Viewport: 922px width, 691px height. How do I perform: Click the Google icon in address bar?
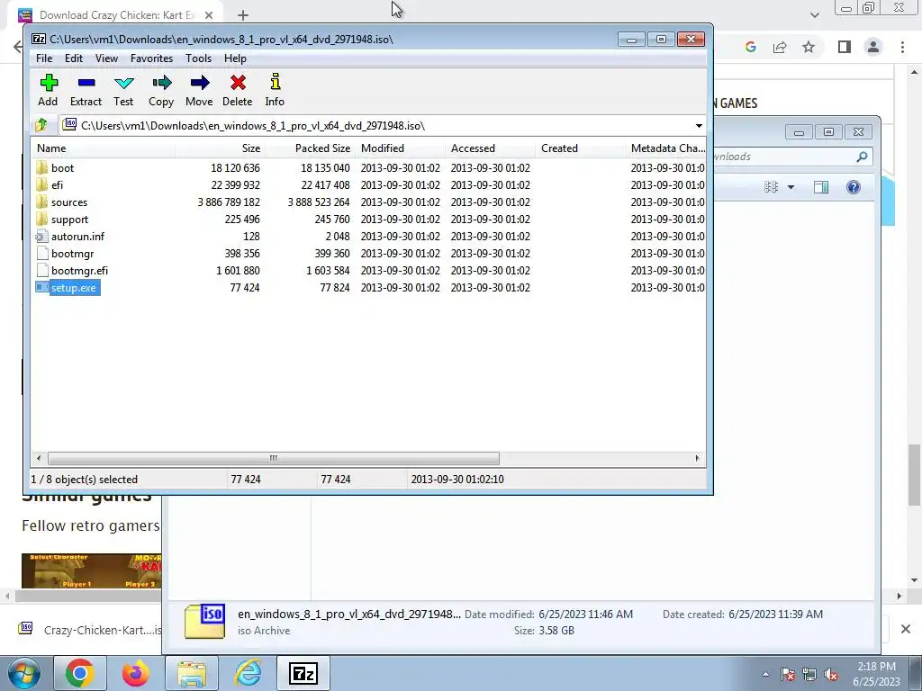[750, 47]
